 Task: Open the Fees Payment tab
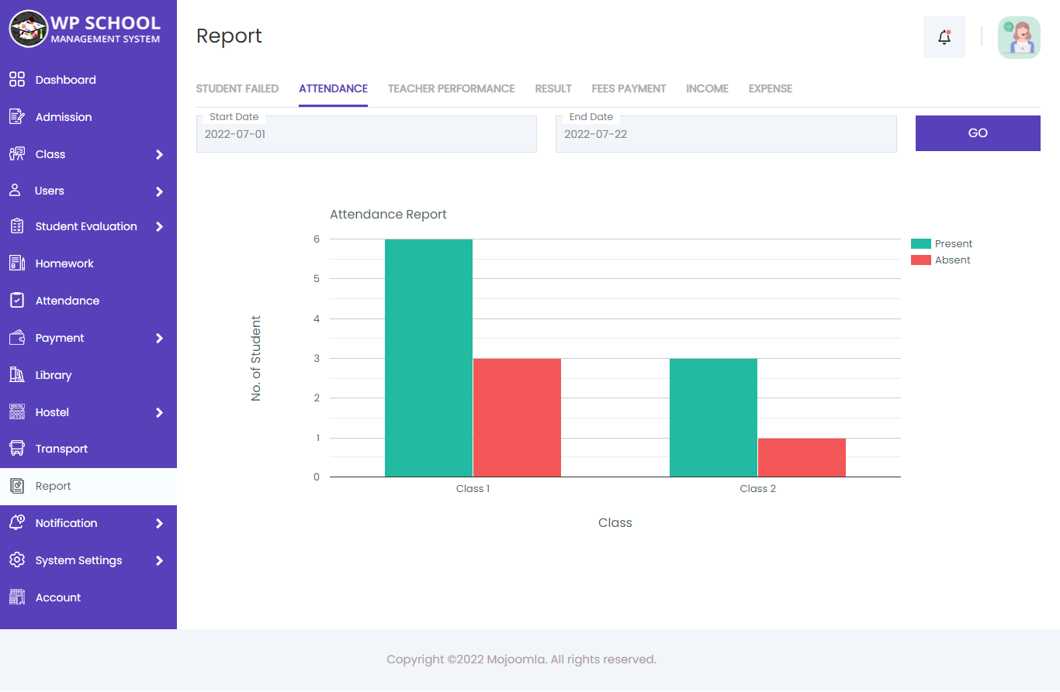[x=629, y=89]
